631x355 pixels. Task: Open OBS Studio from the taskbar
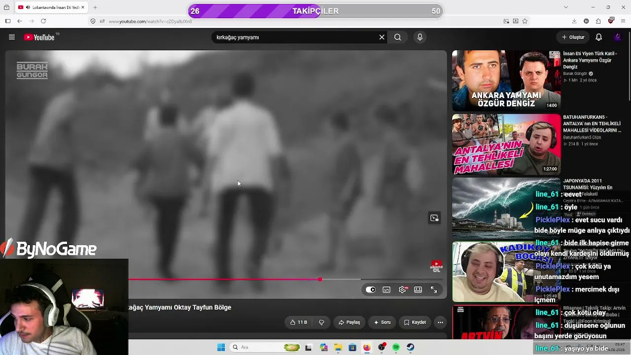[382, 348]
